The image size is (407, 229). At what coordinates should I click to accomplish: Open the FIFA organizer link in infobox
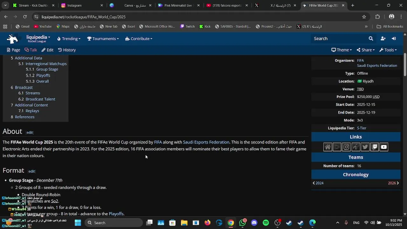tap(360, 60)
